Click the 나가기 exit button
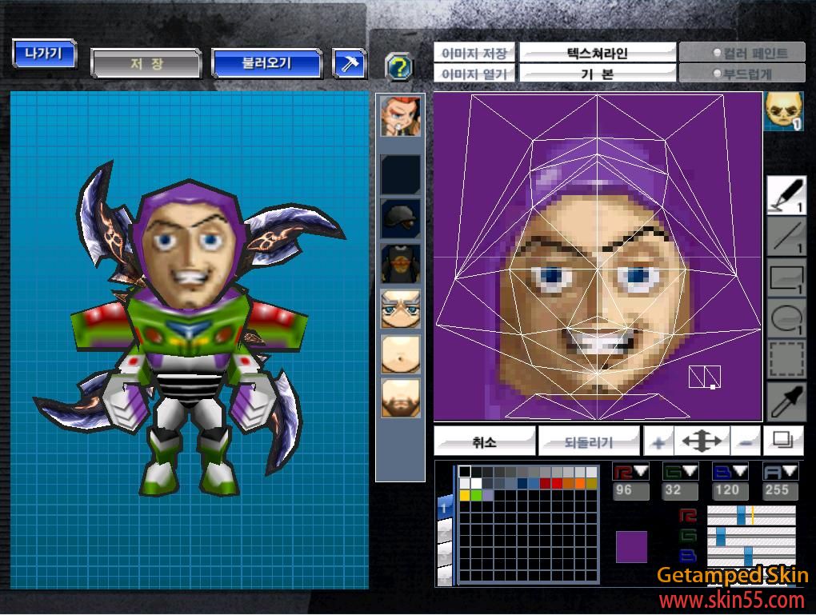Viewport: 816px width, 615px height. (44, 54)
